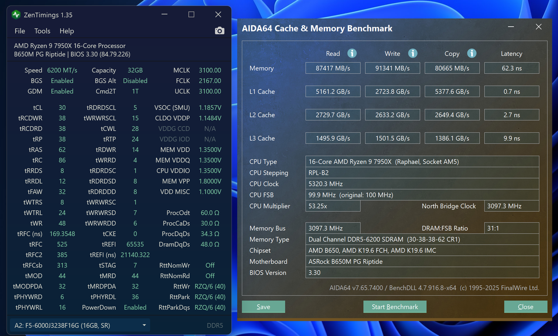Select L2 Cache Copy value 2649.4 GB/s
558x336 pixels.
(452, 115)
